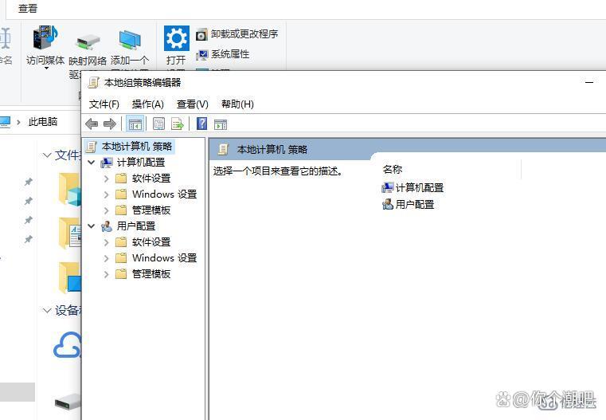Collapse the 设备 group in Explorer
The image size is (606, 420).
pos(47,310)
